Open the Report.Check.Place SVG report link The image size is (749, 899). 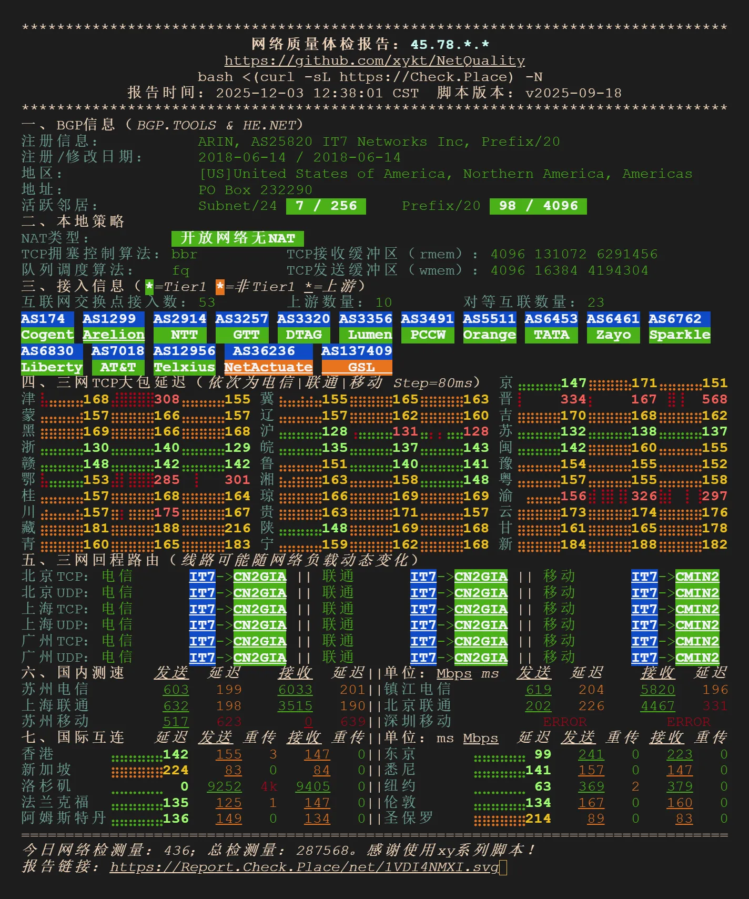304,867
